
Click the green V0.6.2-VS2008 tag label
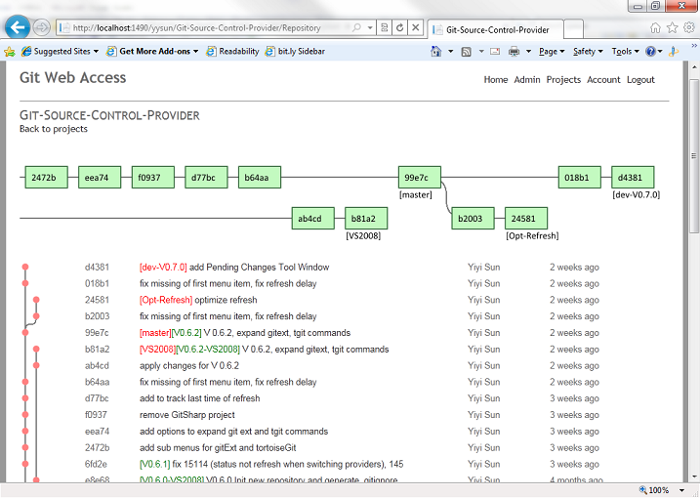click(208, 350)
